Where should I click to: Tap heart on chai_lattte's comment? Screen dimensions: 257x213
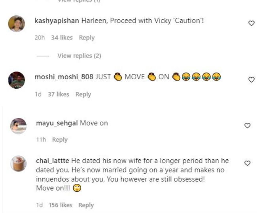click(x=248, y=163)
